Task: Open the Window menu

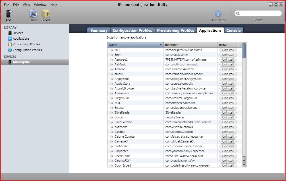Action: point(40,5)
